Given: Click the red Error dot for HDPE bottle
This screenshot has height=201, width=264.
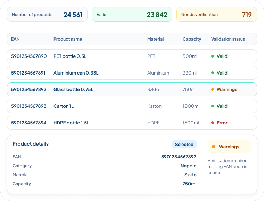Looking at the screenshot, I should [x=213, y=123].
